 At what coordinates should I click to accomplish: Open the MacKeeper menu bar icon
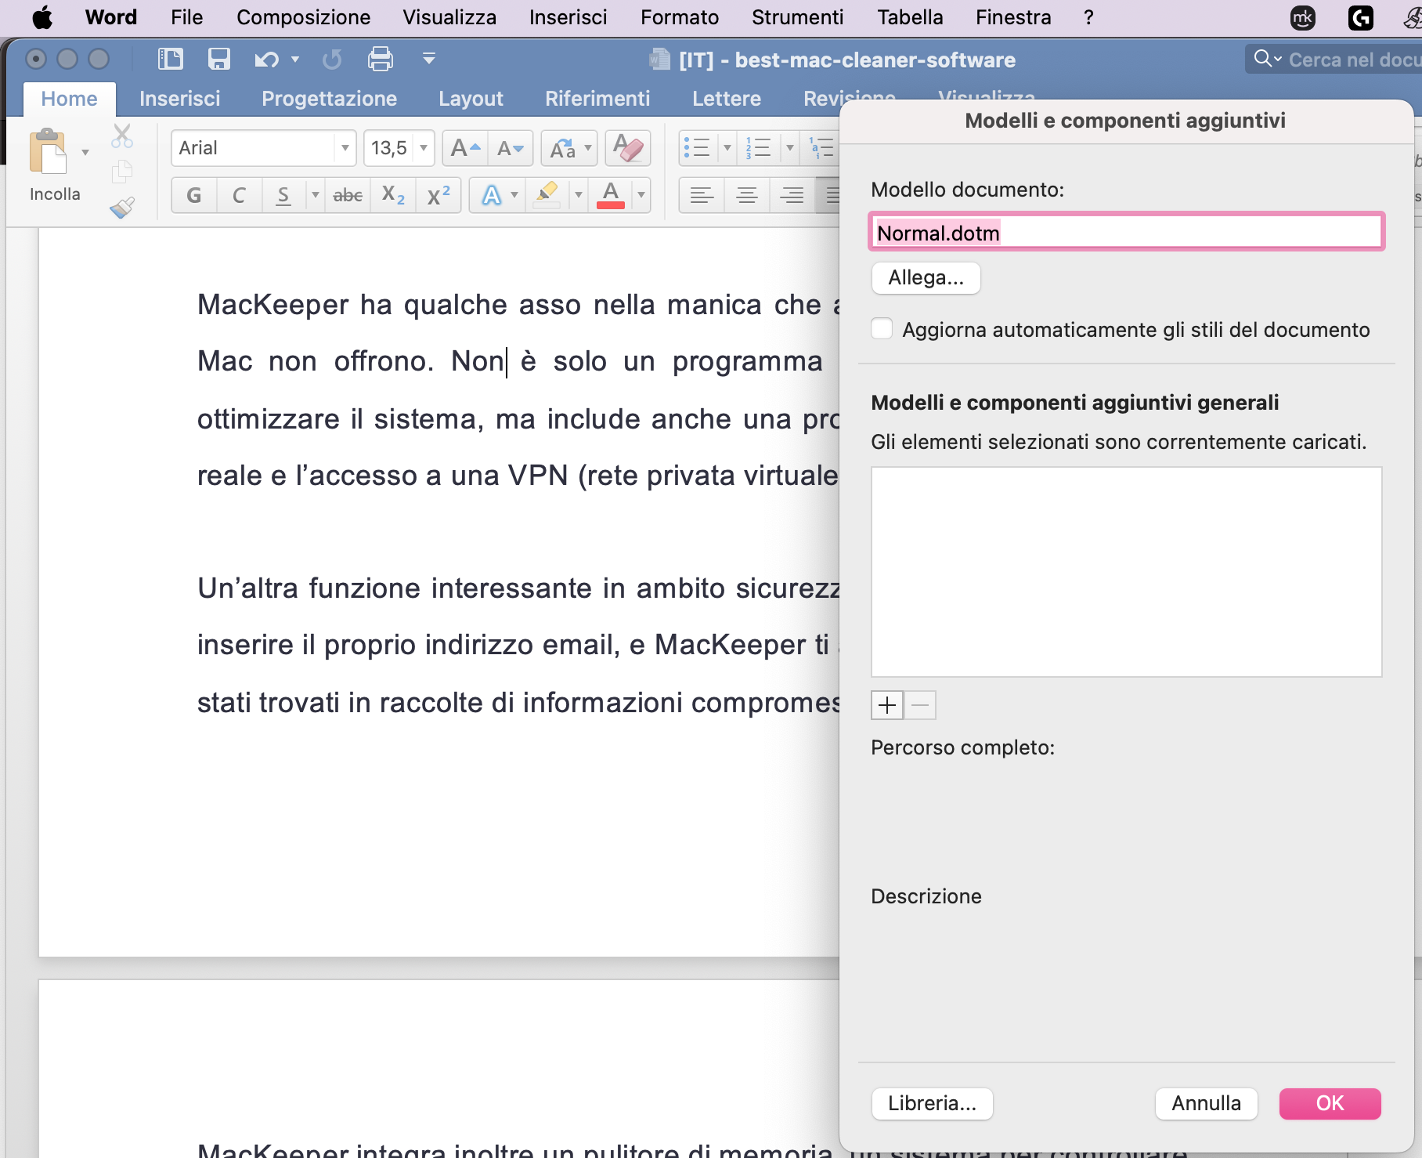coord(1303,17)
